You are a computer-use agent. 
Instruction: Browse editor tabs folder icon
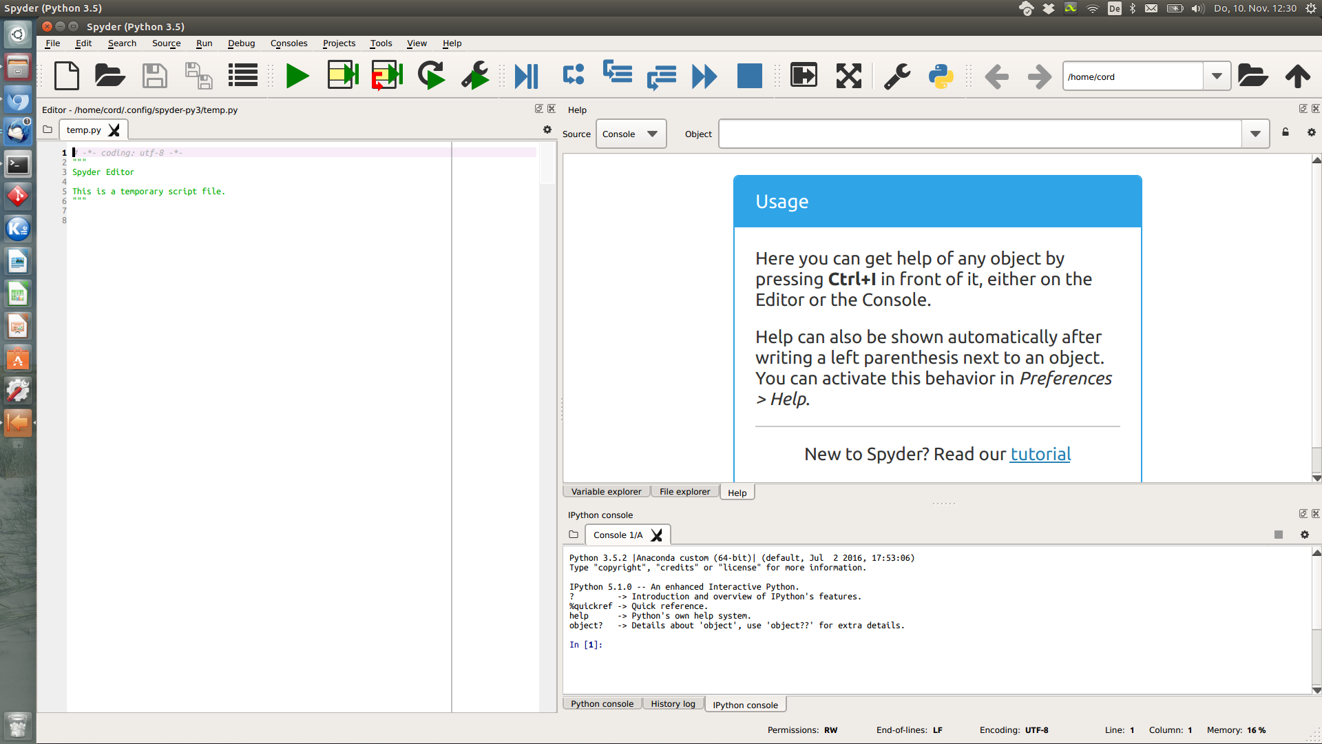[48, 130]
